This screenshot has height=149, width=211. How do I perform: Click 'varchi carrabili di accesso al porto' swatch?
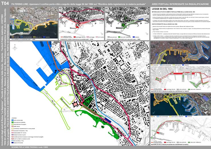13,139
